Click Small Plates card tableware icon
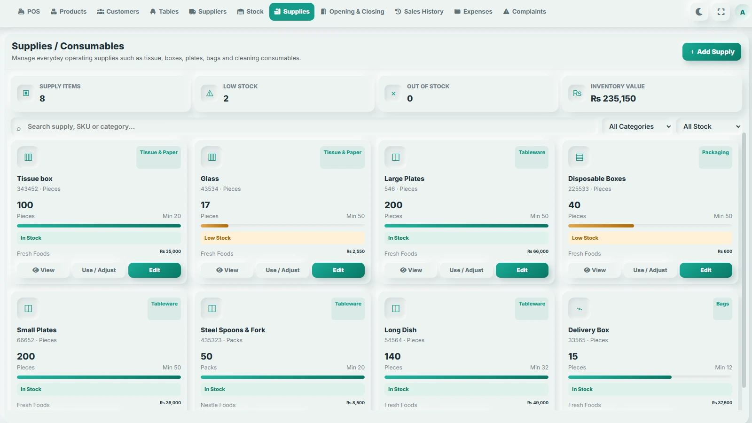The height and width of the screenshot is (423, 752). click(28, 308)
